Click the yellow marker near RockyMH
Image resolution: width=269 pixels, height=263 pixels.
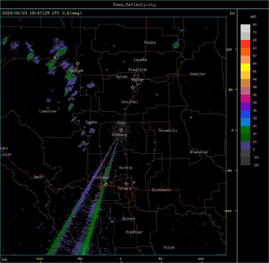(78, 64)
